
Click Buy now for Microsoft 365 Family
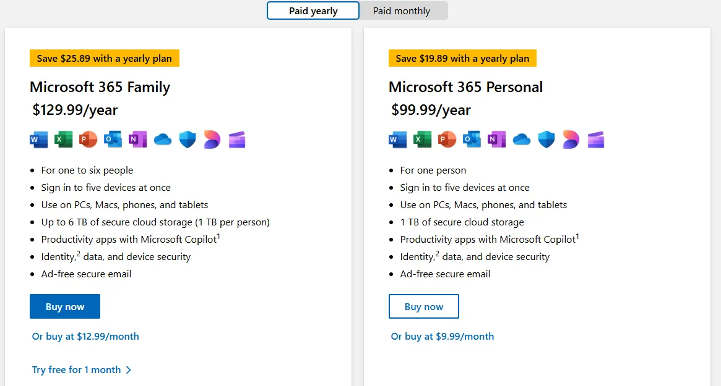(64, 306)
